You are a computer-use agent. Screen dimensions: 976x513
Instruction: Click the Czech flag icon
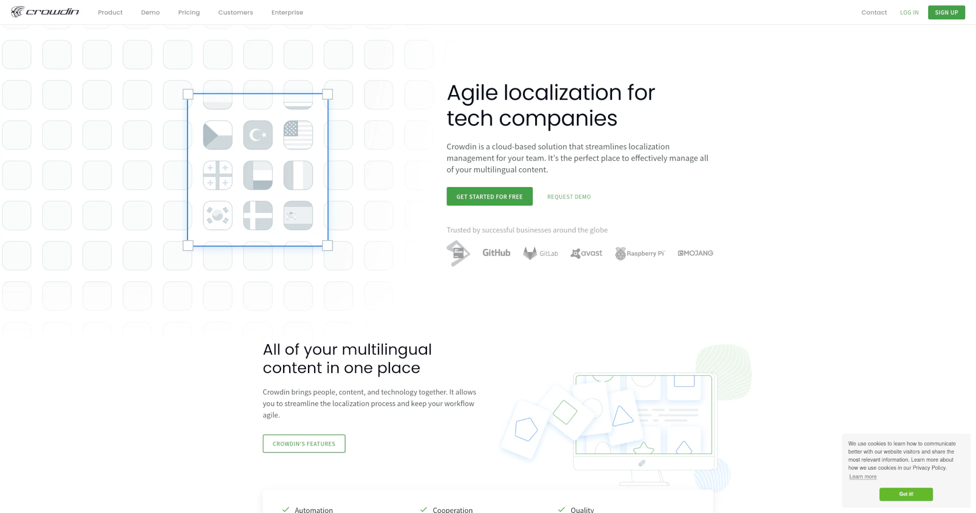218,135
